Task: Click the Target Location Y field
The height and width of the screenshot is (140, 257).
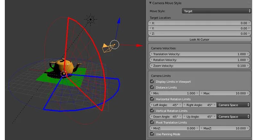Action: [199, 28]
